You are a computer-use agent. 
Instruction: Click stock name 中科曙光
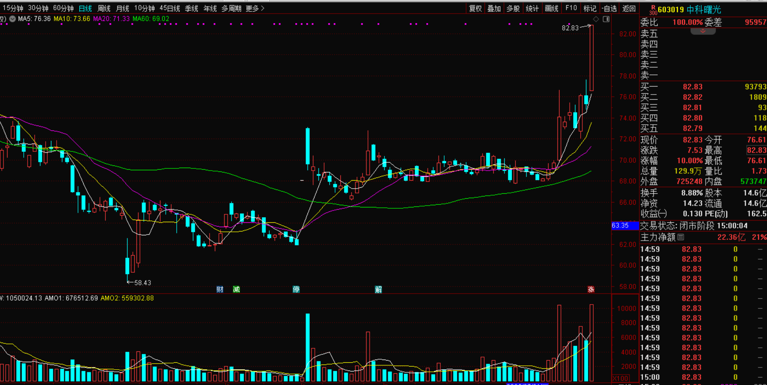click(x=703, y=10)
